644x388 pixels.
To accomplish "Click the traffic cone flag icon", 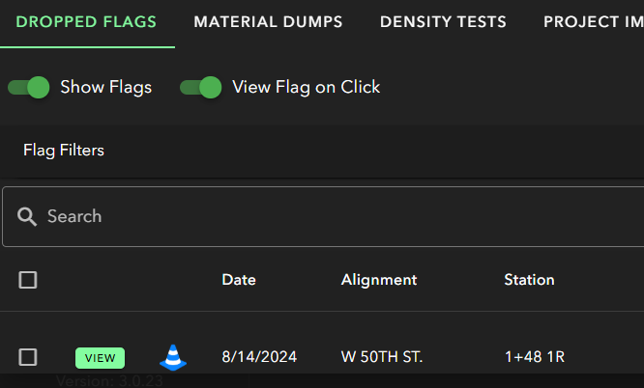I will pos(173,358).
